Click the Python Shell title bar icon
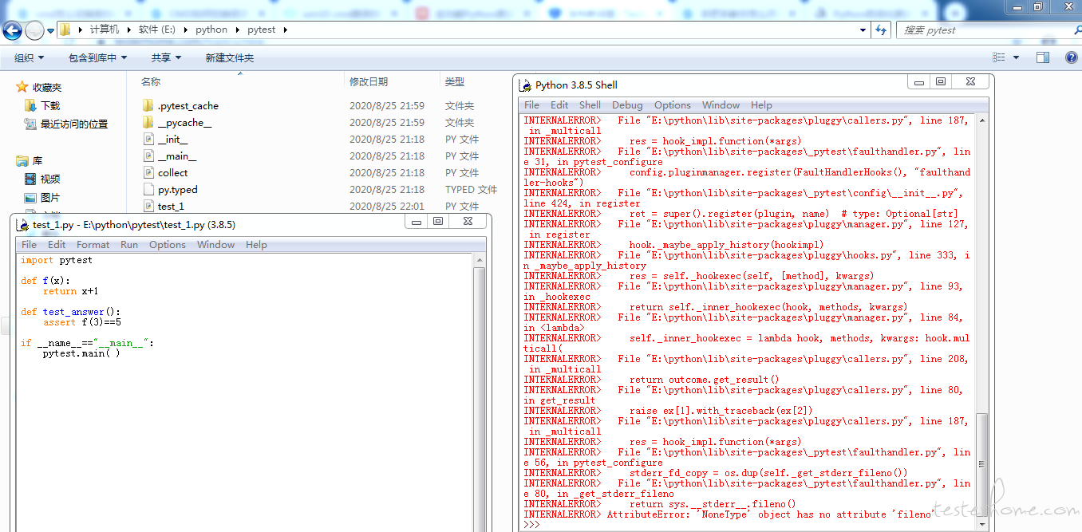Screen dimensions: 1082x532 [x=526, y=85]
